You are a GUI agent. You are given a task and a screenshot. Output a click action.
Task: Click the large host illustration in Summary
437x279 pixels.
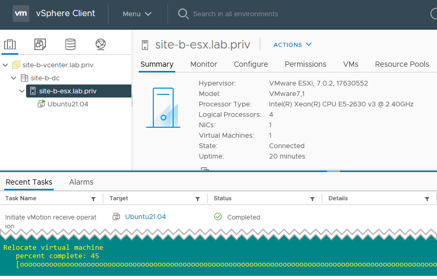click(163, 108)
